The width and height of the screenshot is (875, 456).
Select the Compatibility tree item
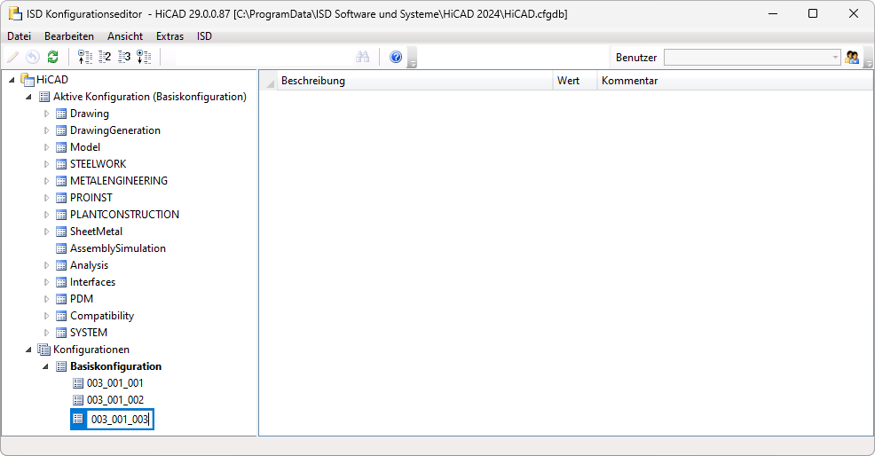(x=102, y=316)
